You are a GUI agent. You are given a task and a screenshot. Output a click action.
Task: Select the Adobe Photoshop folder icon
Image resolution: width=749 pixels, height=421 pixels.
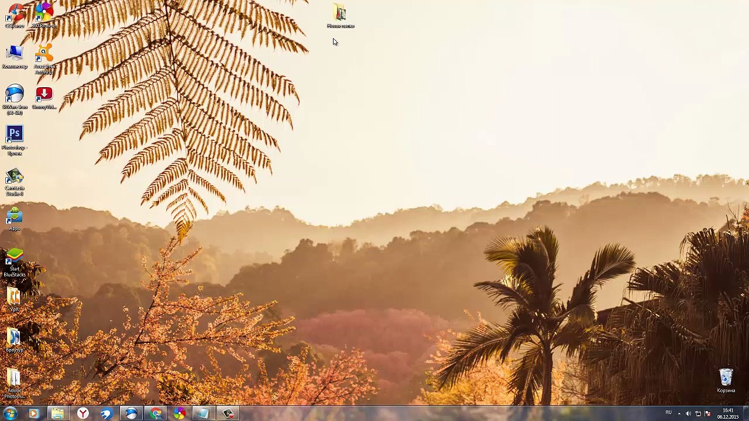[x=15, y=384]
